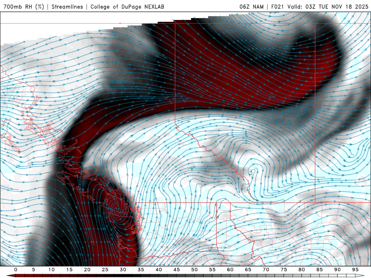
Task: Click the "Valid: 03Z TUE NOV 18 2025" text
Action: pos(328,6)
